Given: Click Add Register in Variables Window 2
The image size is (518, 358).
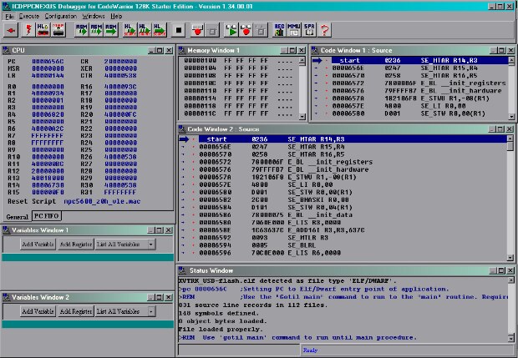Looking at the screenshot, I should [x=75, y=311].
